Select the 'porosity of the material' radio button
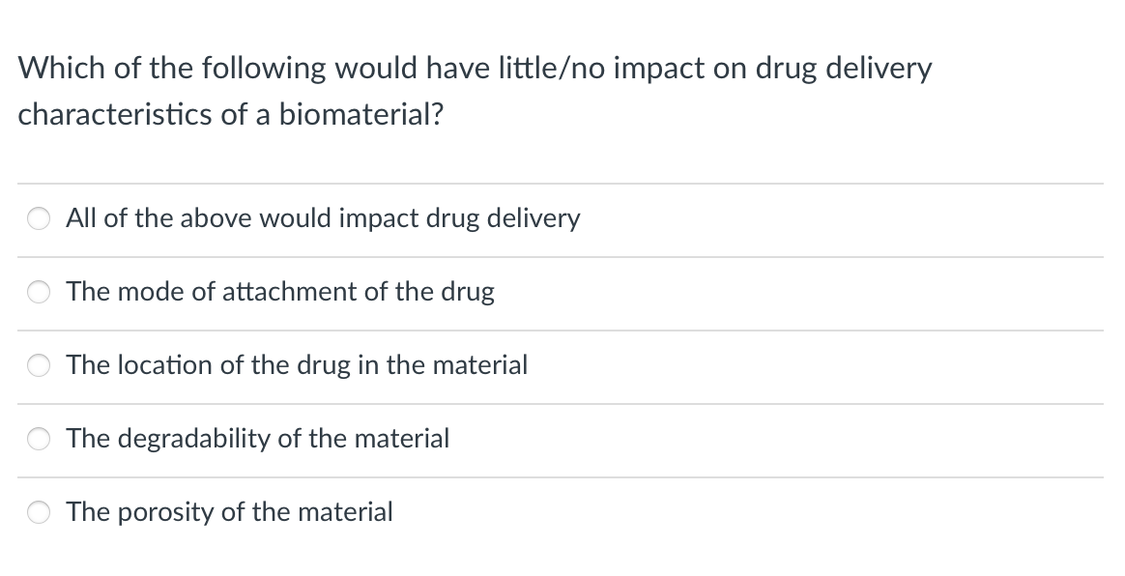Screen dimensions: 1125x576 tap(40, 513)
